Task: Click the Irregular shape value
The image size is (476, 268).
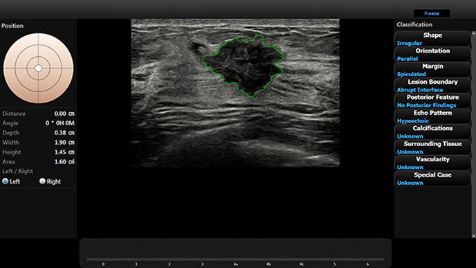Action: [409, 43]
